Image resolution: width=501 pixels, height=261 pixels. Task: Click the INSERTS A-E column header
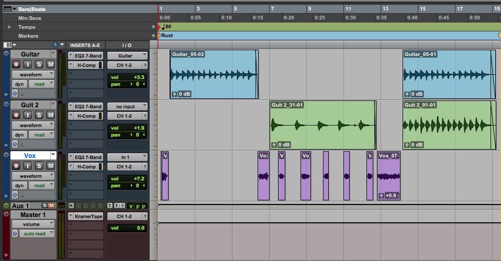point(85,46)
